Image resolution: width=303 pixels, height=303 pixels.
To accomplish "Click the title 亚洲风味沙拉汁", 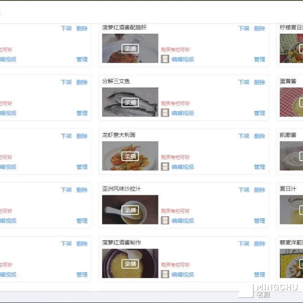I will coord(121,188).
